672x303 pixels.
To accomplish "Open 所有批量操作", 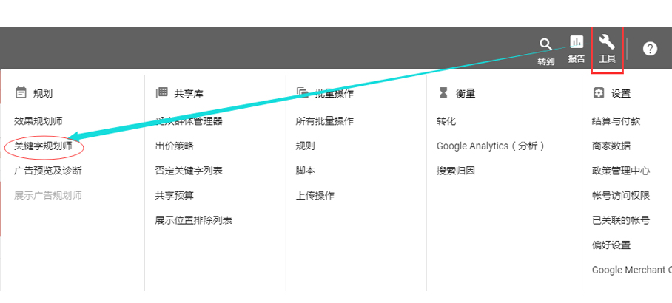I will 324,121.
